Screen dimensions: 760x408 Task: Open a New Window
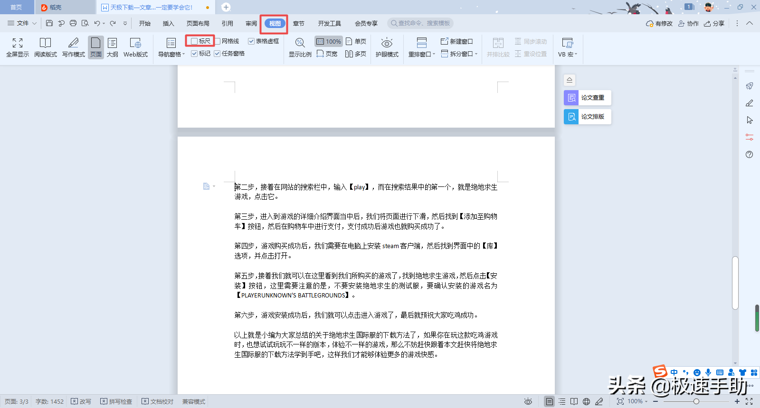pyautogui.click(x=456, y=41)
